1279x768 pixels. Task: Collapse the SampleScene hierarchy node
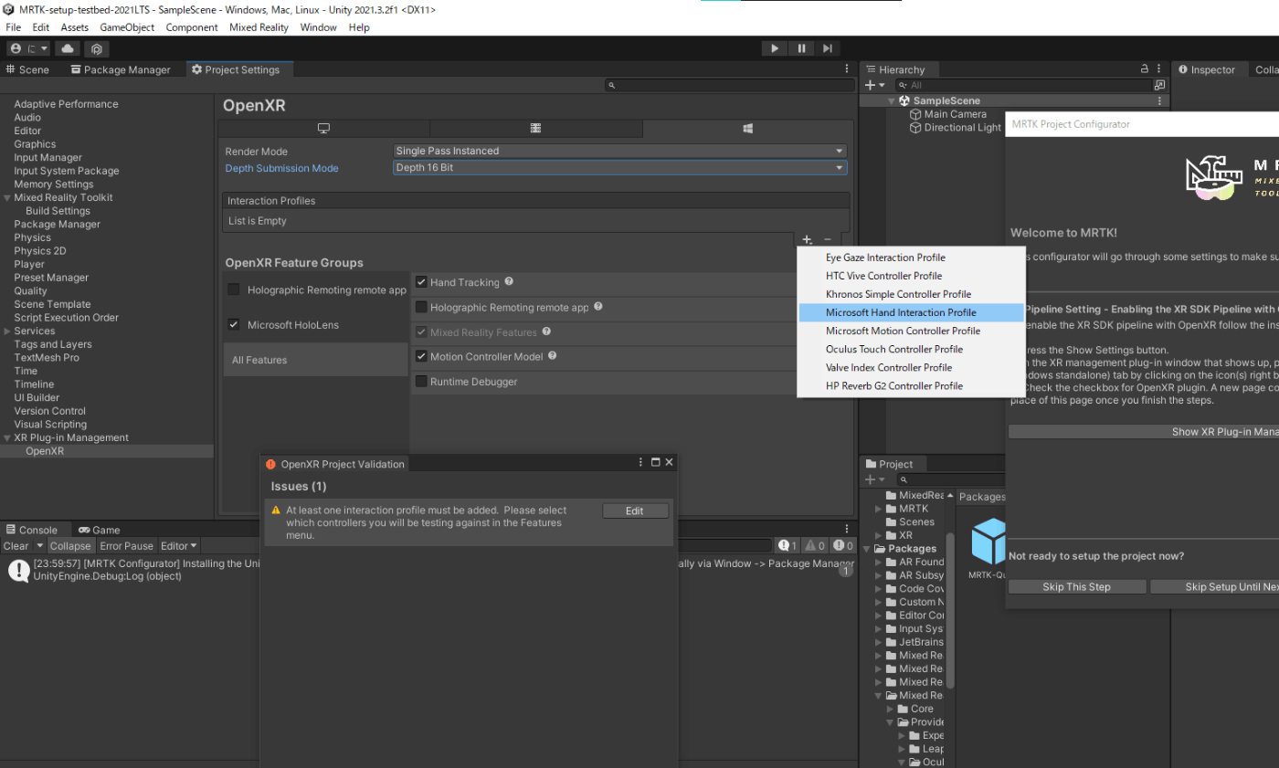892,101
